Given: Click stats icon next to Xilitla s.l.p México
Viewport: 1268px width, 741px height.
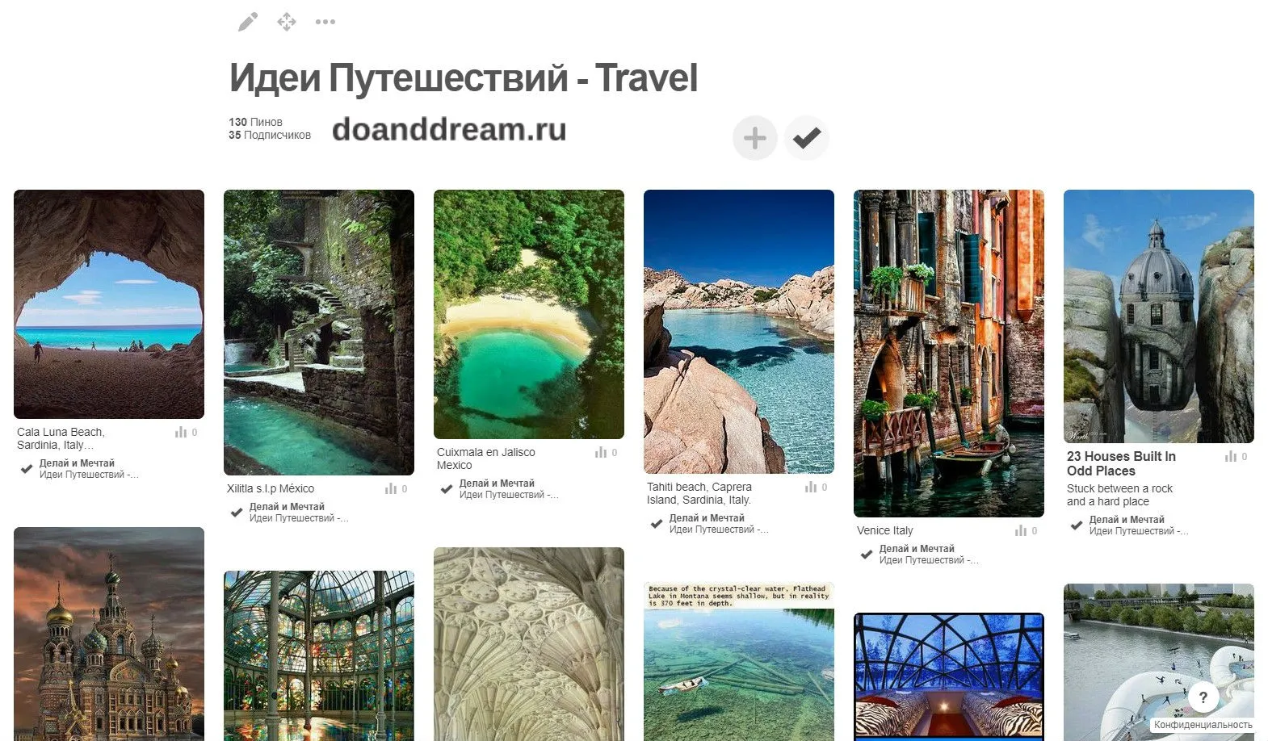Looking at the screenshot, I should 391,489.
